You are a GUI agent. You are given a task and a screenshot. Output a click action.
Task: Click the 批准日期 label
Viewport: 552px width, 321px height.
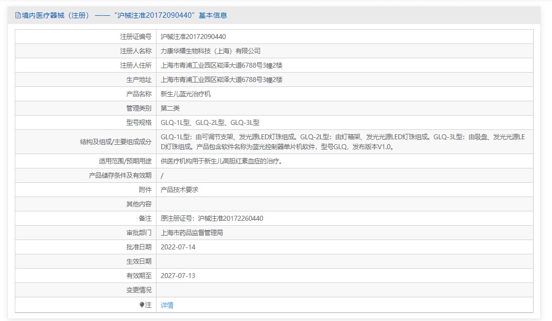[x=139, y=247]
